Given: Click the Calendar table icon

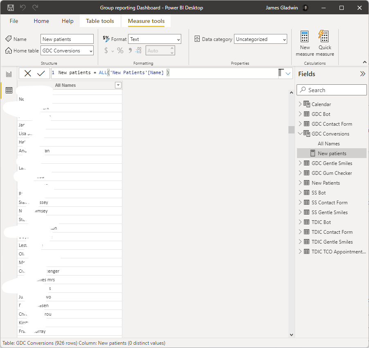Looking at the screenshot, I should click(307, 104).
